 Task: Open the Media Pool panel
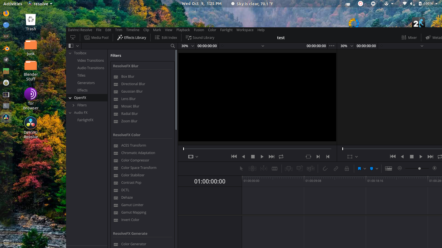(96, 37)
